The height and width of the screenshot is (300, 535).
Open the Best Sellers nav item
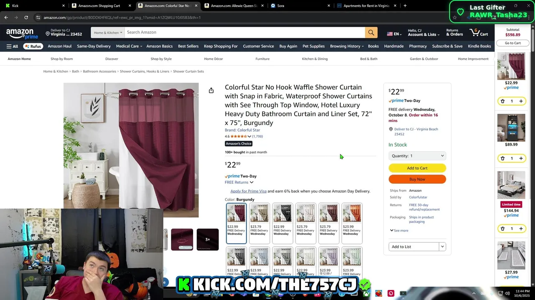pos(188,46)
